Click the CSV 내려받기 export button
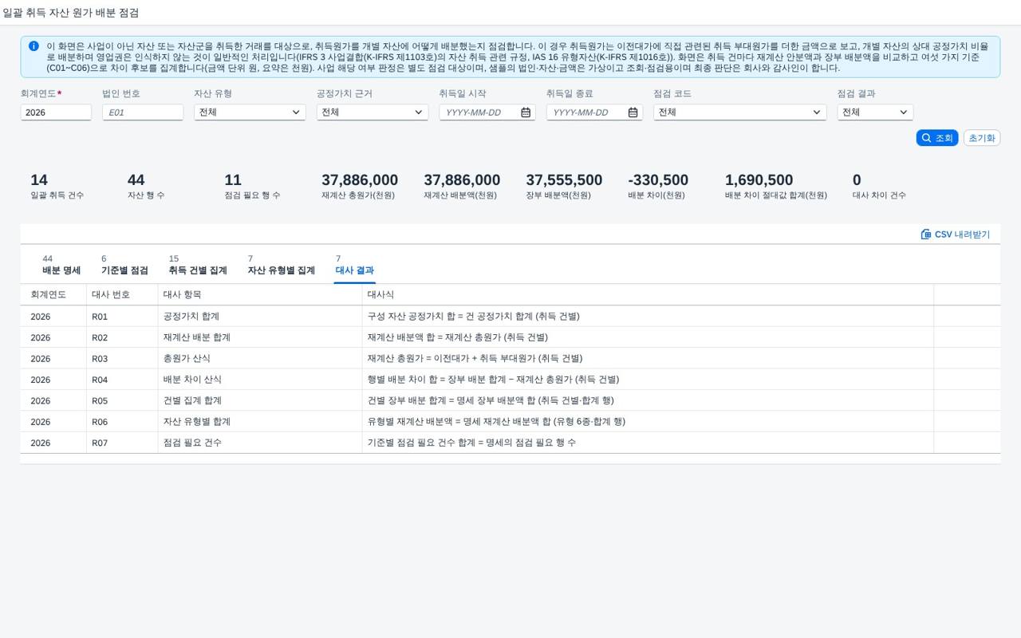This screenshot has height=638, width=1021. pyautogui.click(x=956, y=234)
